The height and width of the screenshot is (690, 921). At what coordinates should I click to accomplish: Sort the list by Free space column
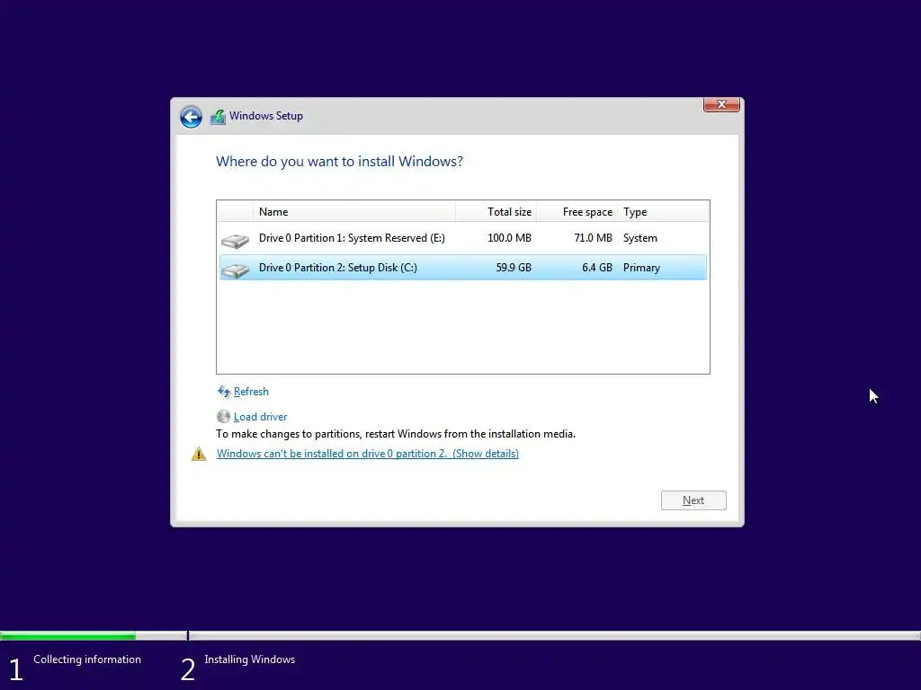[577, 212]
